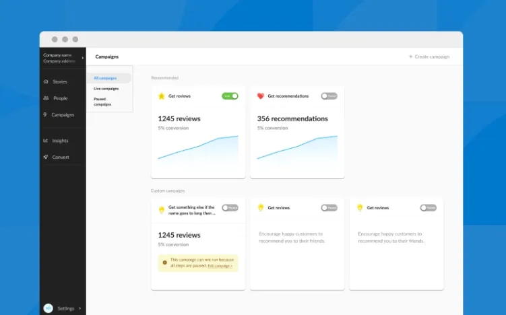This screenshot has width=506, height=315.
Task: Click the description text in the last custom card
Action: (x=391, y=238)
